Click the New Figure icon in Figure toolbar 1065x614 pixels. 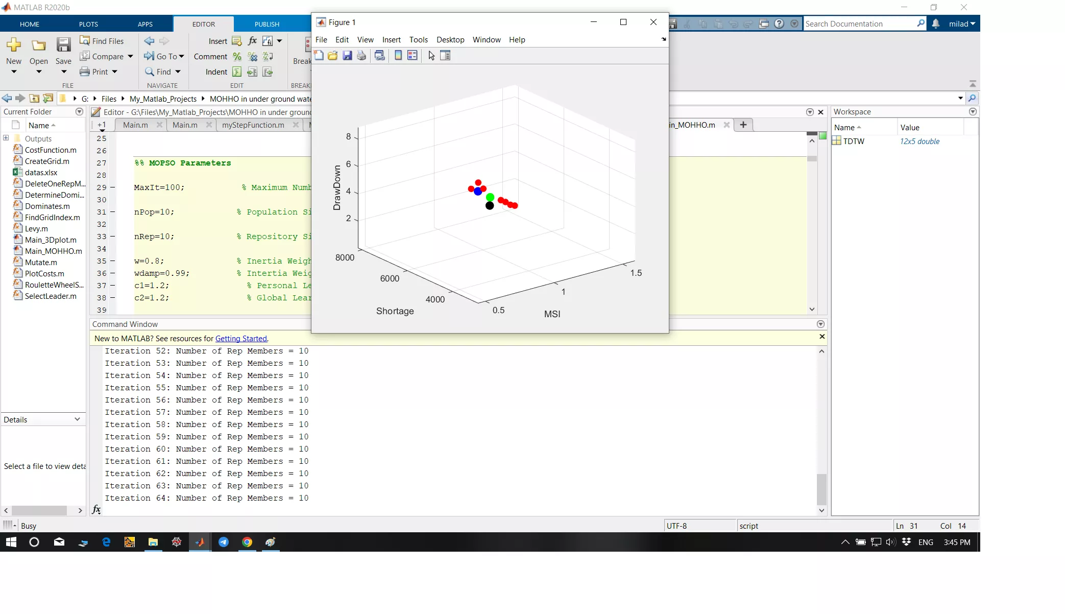tap(319, 56)
